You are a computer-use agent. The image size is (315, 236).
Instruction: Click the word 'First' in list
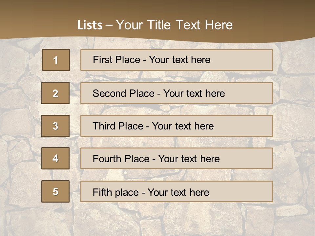click(102, 60)
